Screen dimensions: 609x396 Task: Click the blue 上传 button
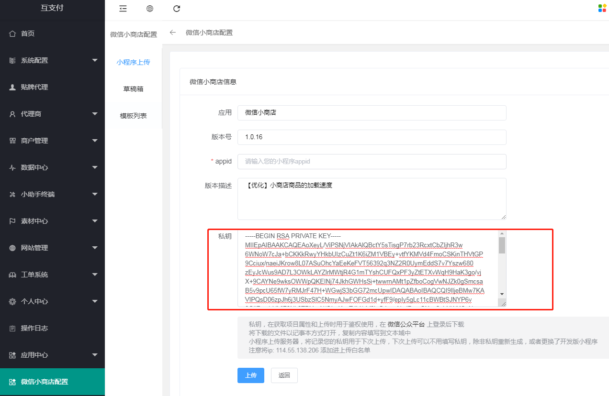click(251, 375)
